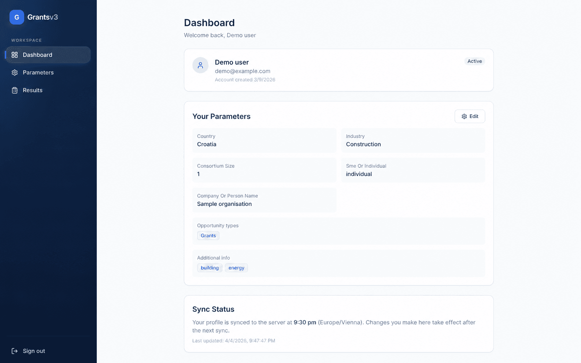This screenshot has width=581, height=363.
Task: Go to the Parameters page
Action: (48, 72)
